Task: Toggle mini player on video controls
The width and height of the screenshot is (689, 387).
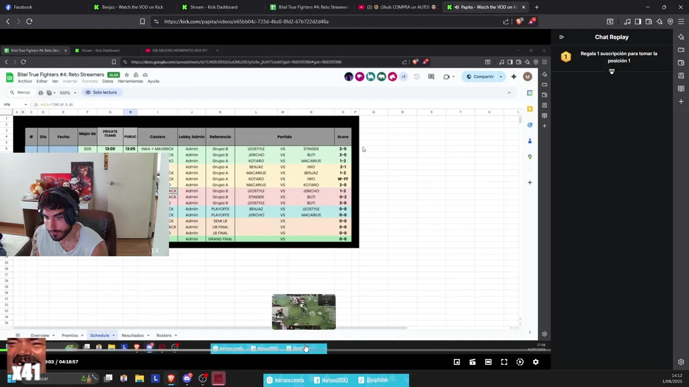Action: tap(456, 362)
